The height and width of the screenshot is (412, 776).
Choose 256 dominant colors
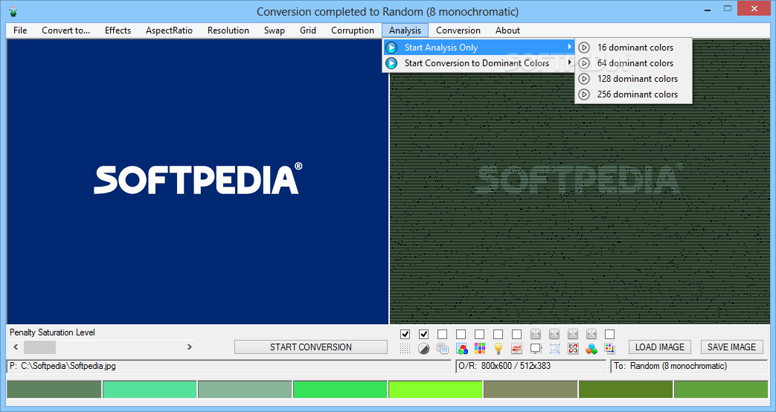point(633,94)
